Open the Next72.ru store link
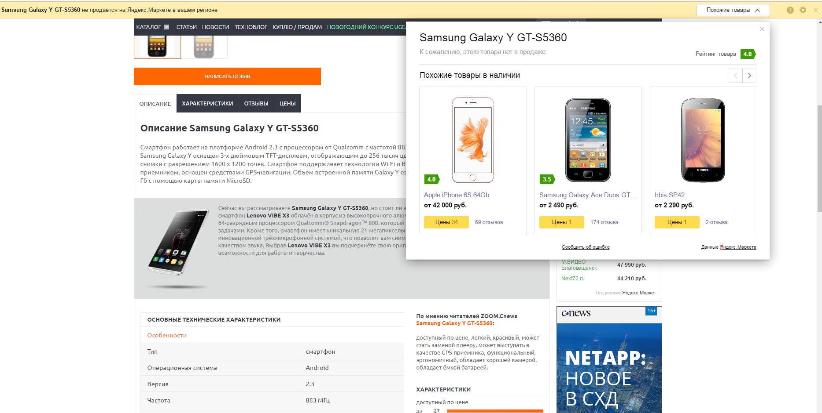The image size is (822, 413). [573, 279]
